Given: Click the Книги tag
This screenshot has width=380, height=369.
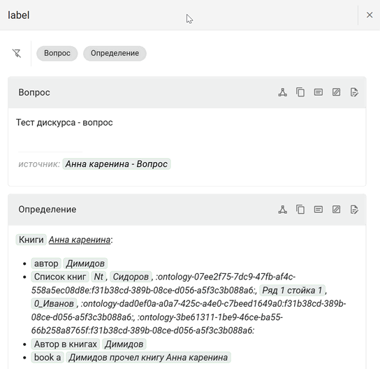Looking at the screenshot, I should pos(31,240).
